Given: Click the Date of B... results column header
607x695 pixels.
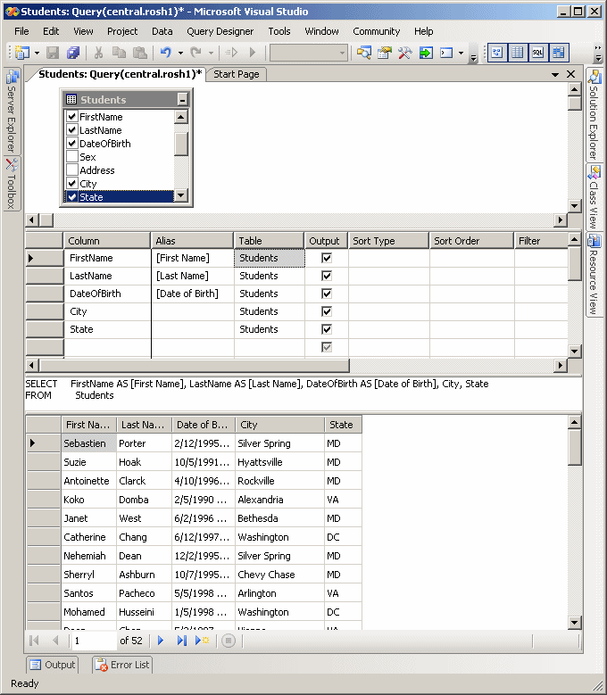Looking at the screenshot, I should tap(203, 425).
